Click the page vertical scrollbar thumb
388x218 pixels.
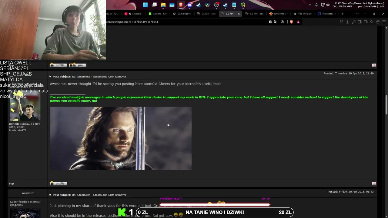(x=386, y=105)
